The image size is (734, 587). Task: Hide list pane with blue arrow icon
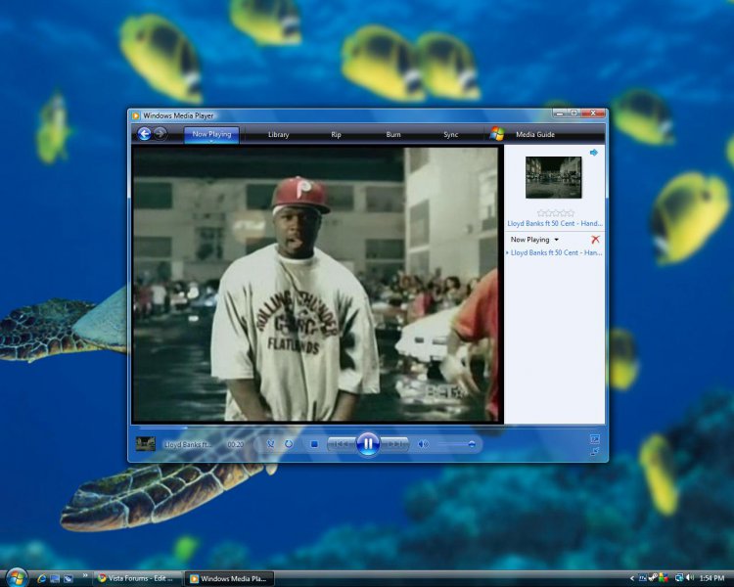(594, 153)
